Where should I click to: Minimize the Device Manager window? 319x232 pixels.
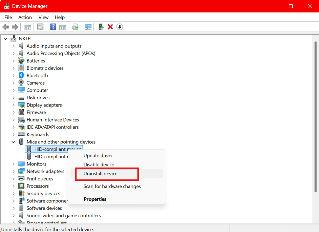[272, 6]
